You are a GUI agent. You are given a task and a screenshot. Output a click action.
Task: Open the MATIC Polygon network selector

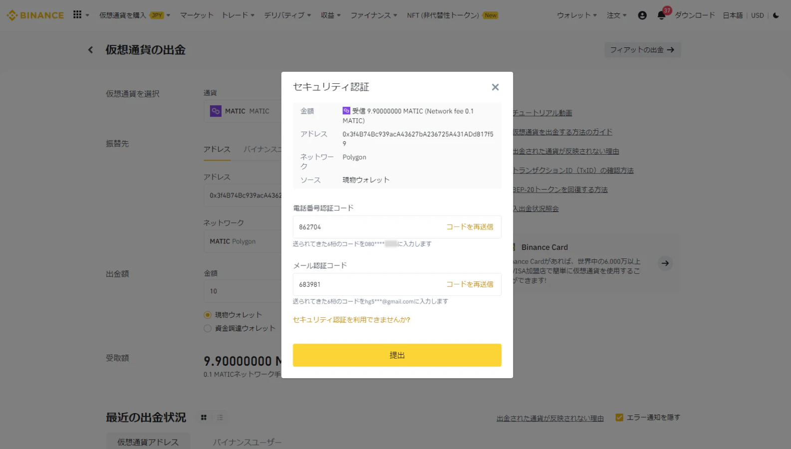[x=243, y=241]
